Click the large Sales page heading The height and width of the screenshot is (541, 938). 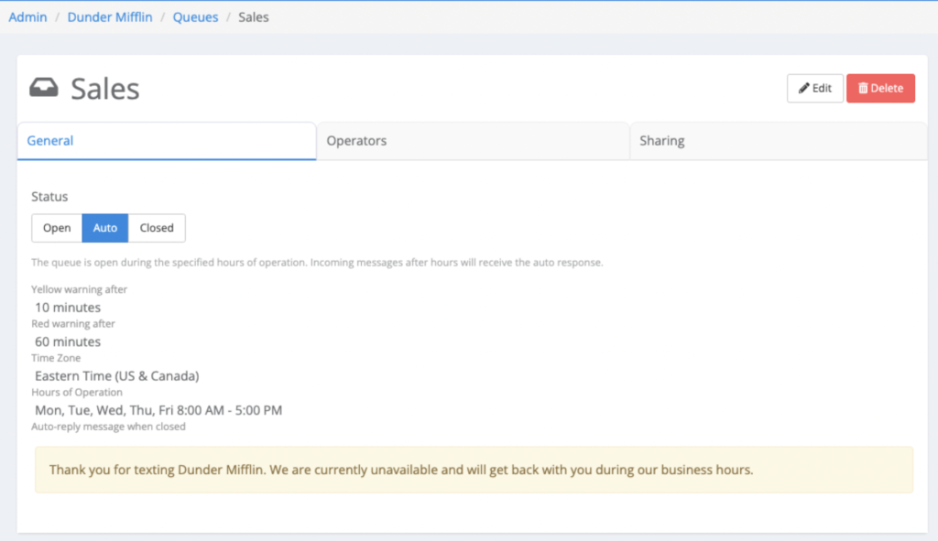coord(105,89)
